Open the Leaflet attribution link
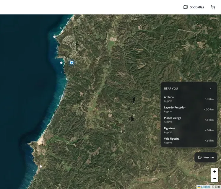The height and width of the screenshot is (189, 221). 204,187
